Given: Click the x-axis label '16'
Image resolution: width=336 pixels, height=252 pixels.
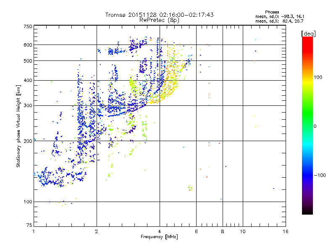Looking at the screenshot, I should [x=286, y=231].
